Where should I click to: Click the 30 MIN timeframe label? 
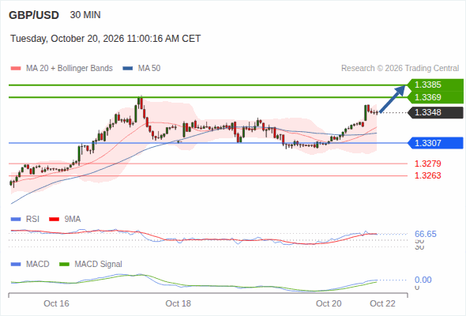click(85, 15)
